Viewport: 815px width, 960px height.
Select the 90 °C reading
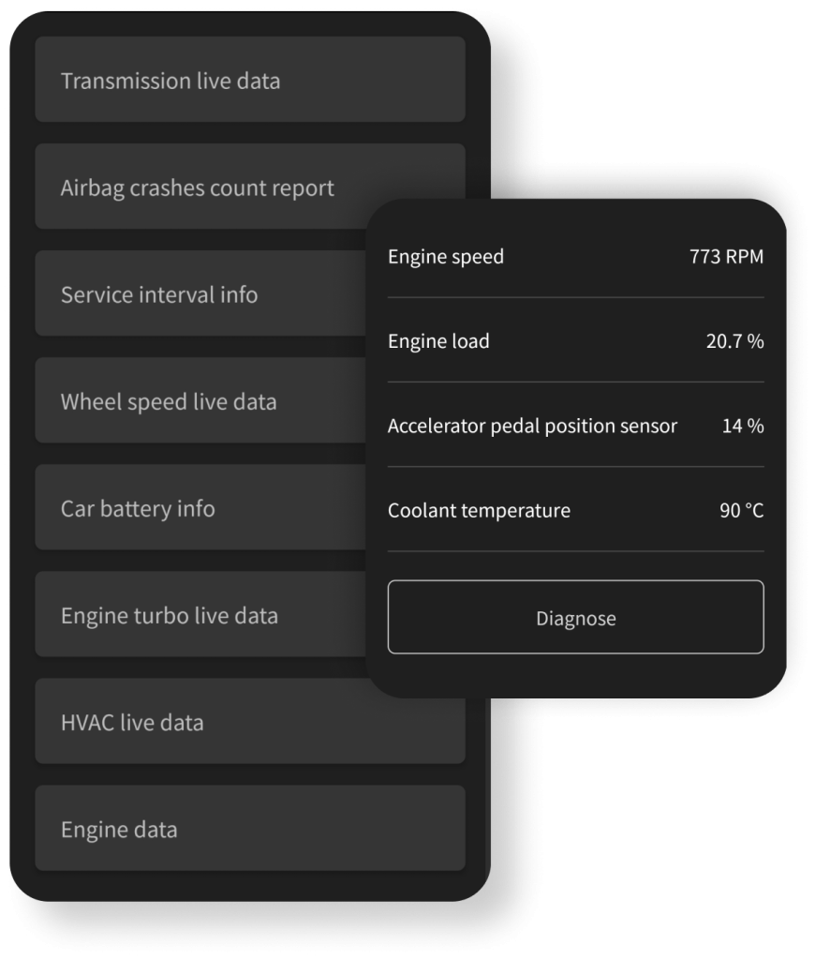click(x=741, y=511)
